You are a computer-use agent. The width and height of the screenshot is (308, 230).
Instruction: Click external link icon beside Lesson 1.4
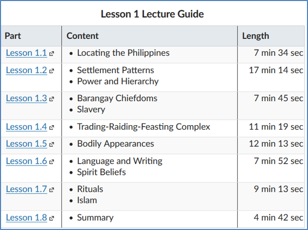(52, 127)
